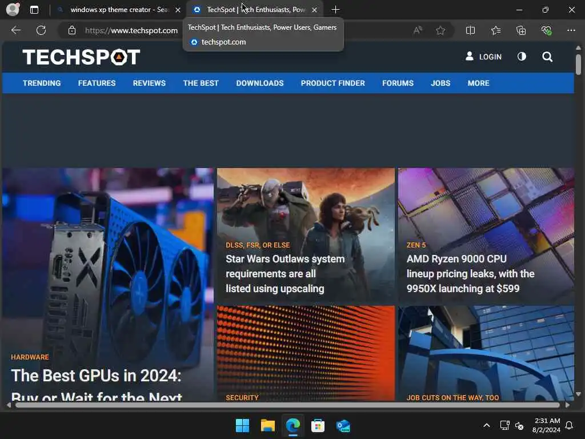This screenshot has width=585, height=439.
Task: Click the ZEN 5 category label
Action: pos(416,245)
